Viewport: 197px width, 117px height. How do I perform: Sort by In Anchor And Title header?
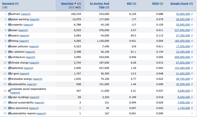(99, 6)
